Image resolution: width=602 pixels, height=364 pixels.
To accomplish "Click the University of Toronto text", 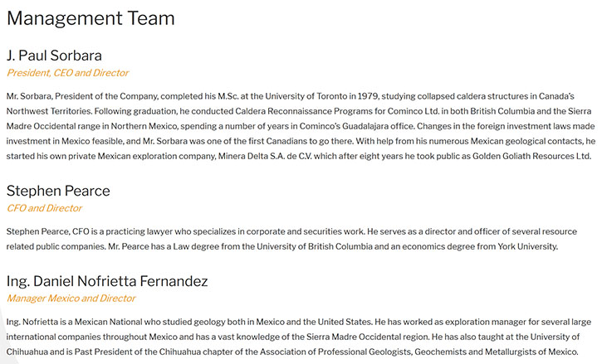I will coord(306,96).
